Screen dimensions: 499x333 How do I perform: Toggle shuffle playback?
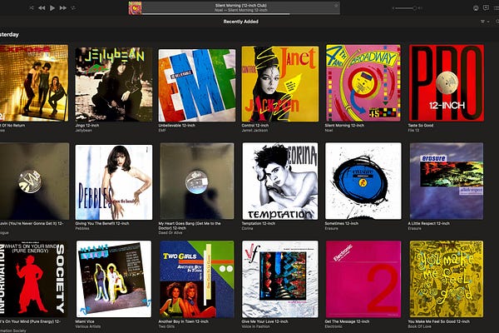pyautogui.click(x=32, y=8)
